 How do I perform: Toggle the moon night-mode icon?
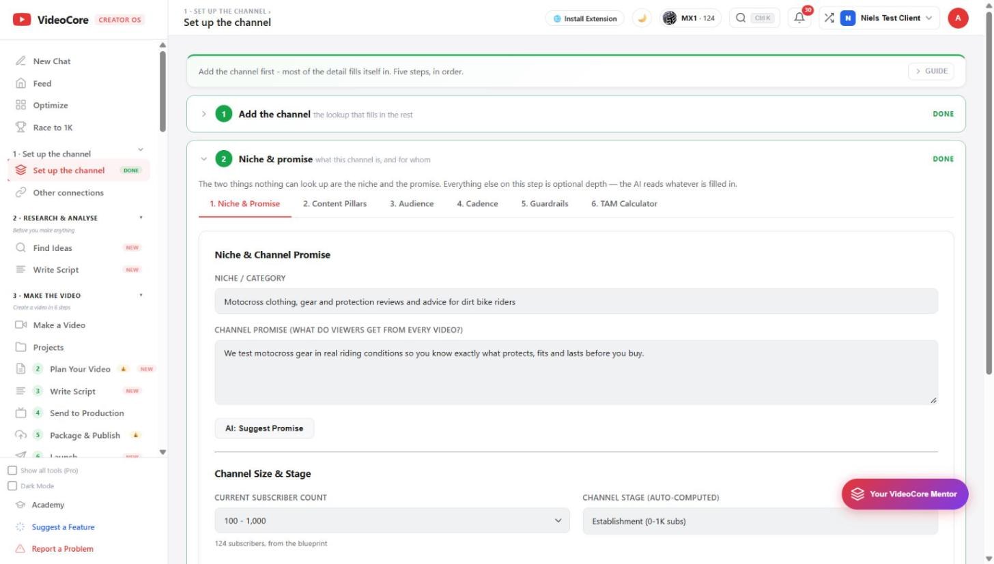[642, 18]
